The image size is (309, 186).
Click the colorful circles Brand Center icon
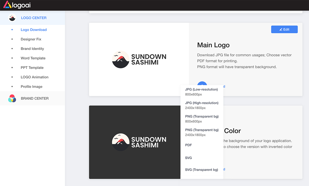point(12,98)
